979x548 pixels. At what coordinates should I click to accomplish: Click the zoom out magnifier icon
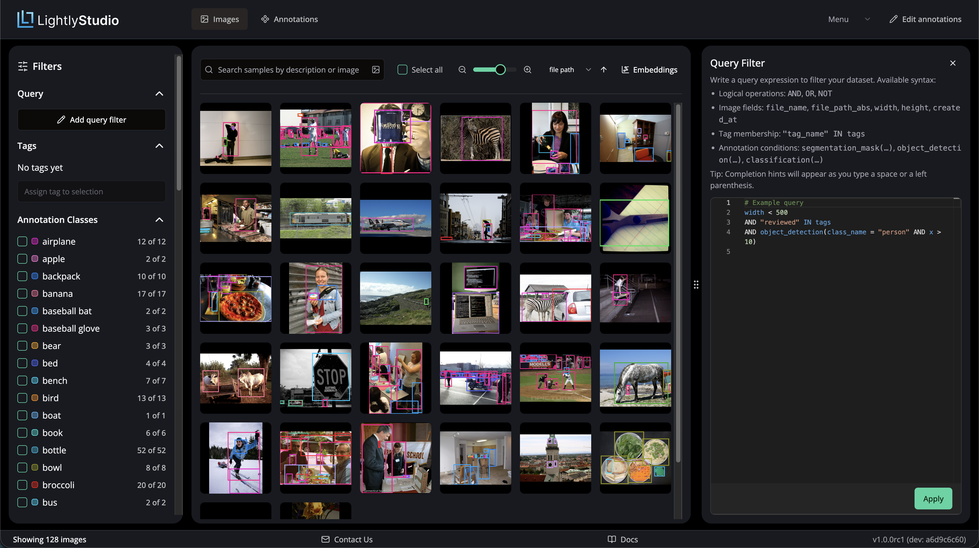(462, 70)
